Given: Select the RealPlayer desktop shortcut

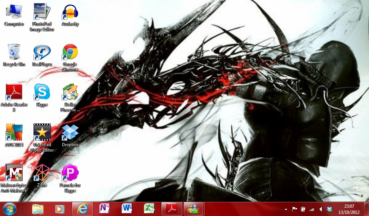Looking at the screenshot, I should tap(42, 55).
